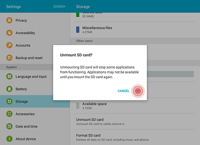The width and height of the screenshot is (200, 145).
Task: Tap the Date and time calendar icon
Action: [x=9, y=126]
